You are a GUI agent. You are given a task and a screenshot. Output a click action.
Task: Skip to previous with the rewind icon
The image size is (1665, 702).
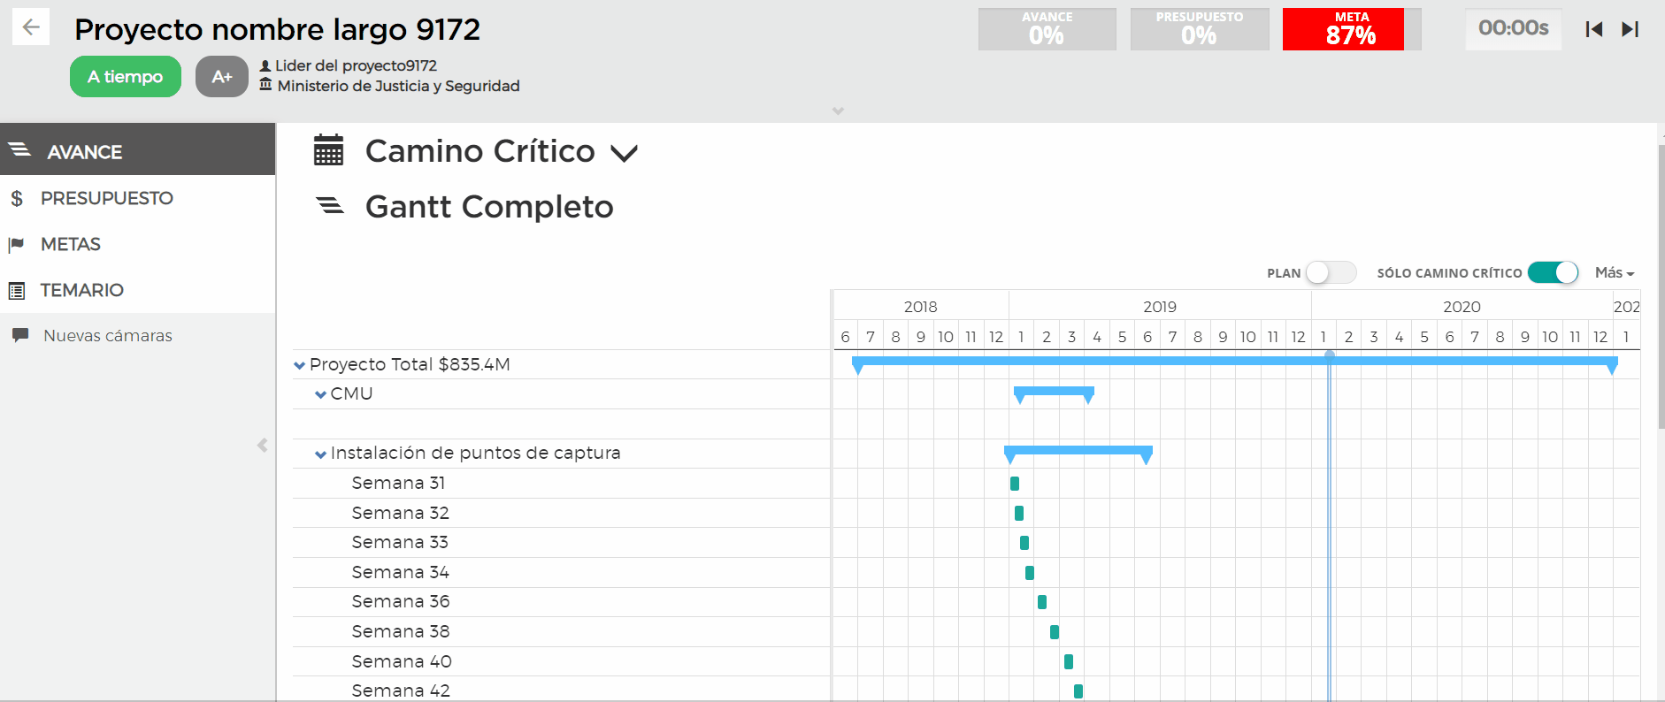1593,29
